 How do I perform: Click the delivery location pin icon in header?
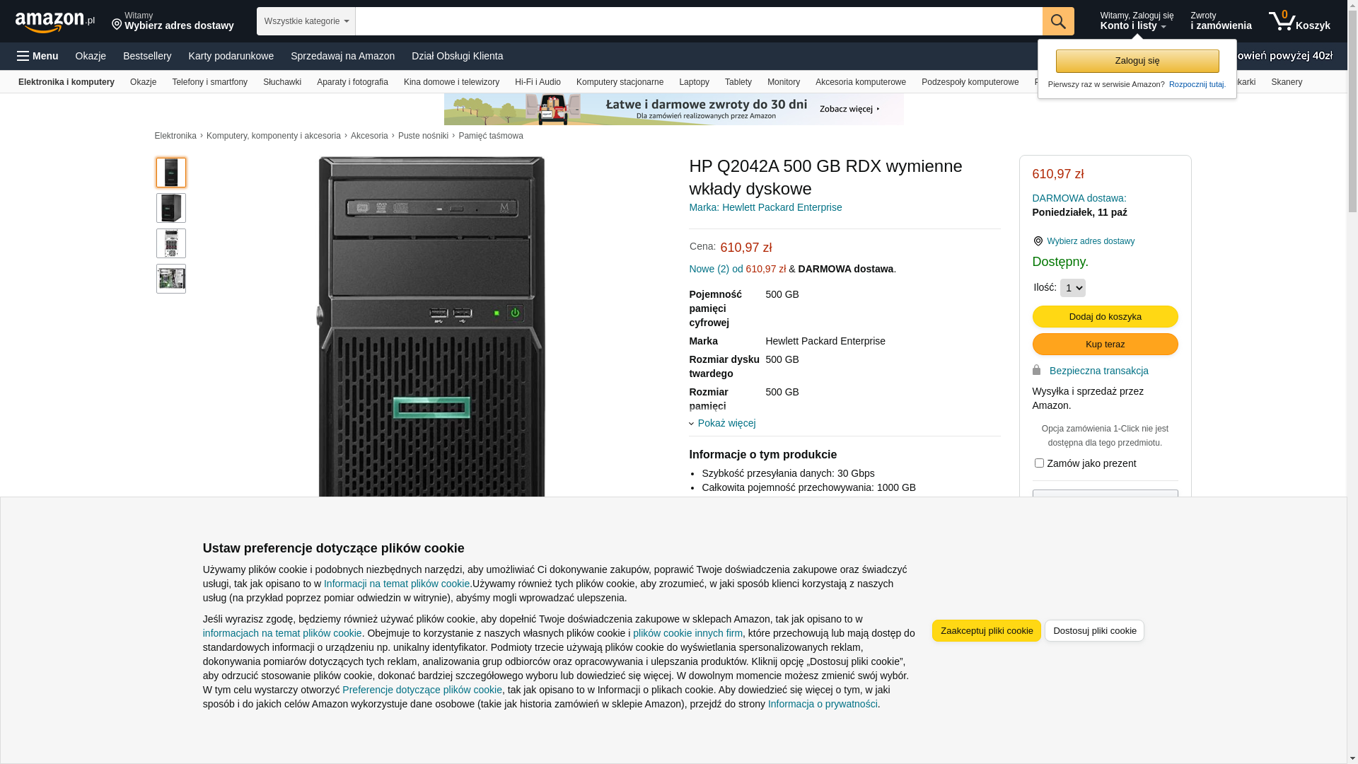point(117,25)
